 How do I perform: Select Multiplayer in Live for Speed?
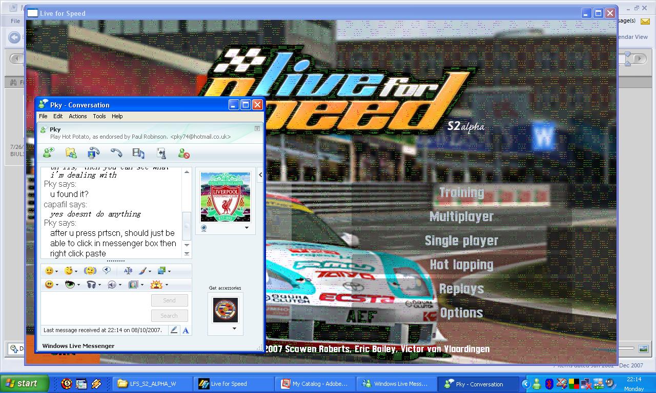point(462,217)
